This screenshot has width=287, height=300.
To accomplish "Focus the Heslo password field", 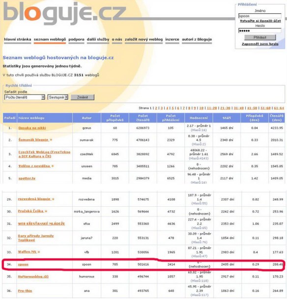I will tap(260, 30).
